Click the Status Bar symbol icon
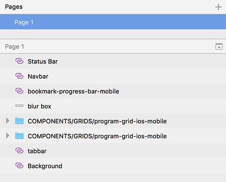This screenshot has height=182, width=226. pos(19,61)
